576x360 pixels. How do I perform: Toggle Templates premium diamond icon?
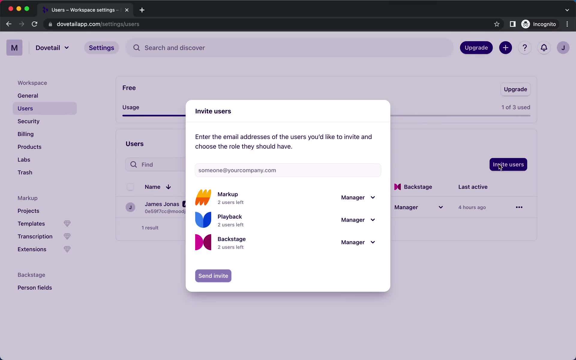[67, 223]
